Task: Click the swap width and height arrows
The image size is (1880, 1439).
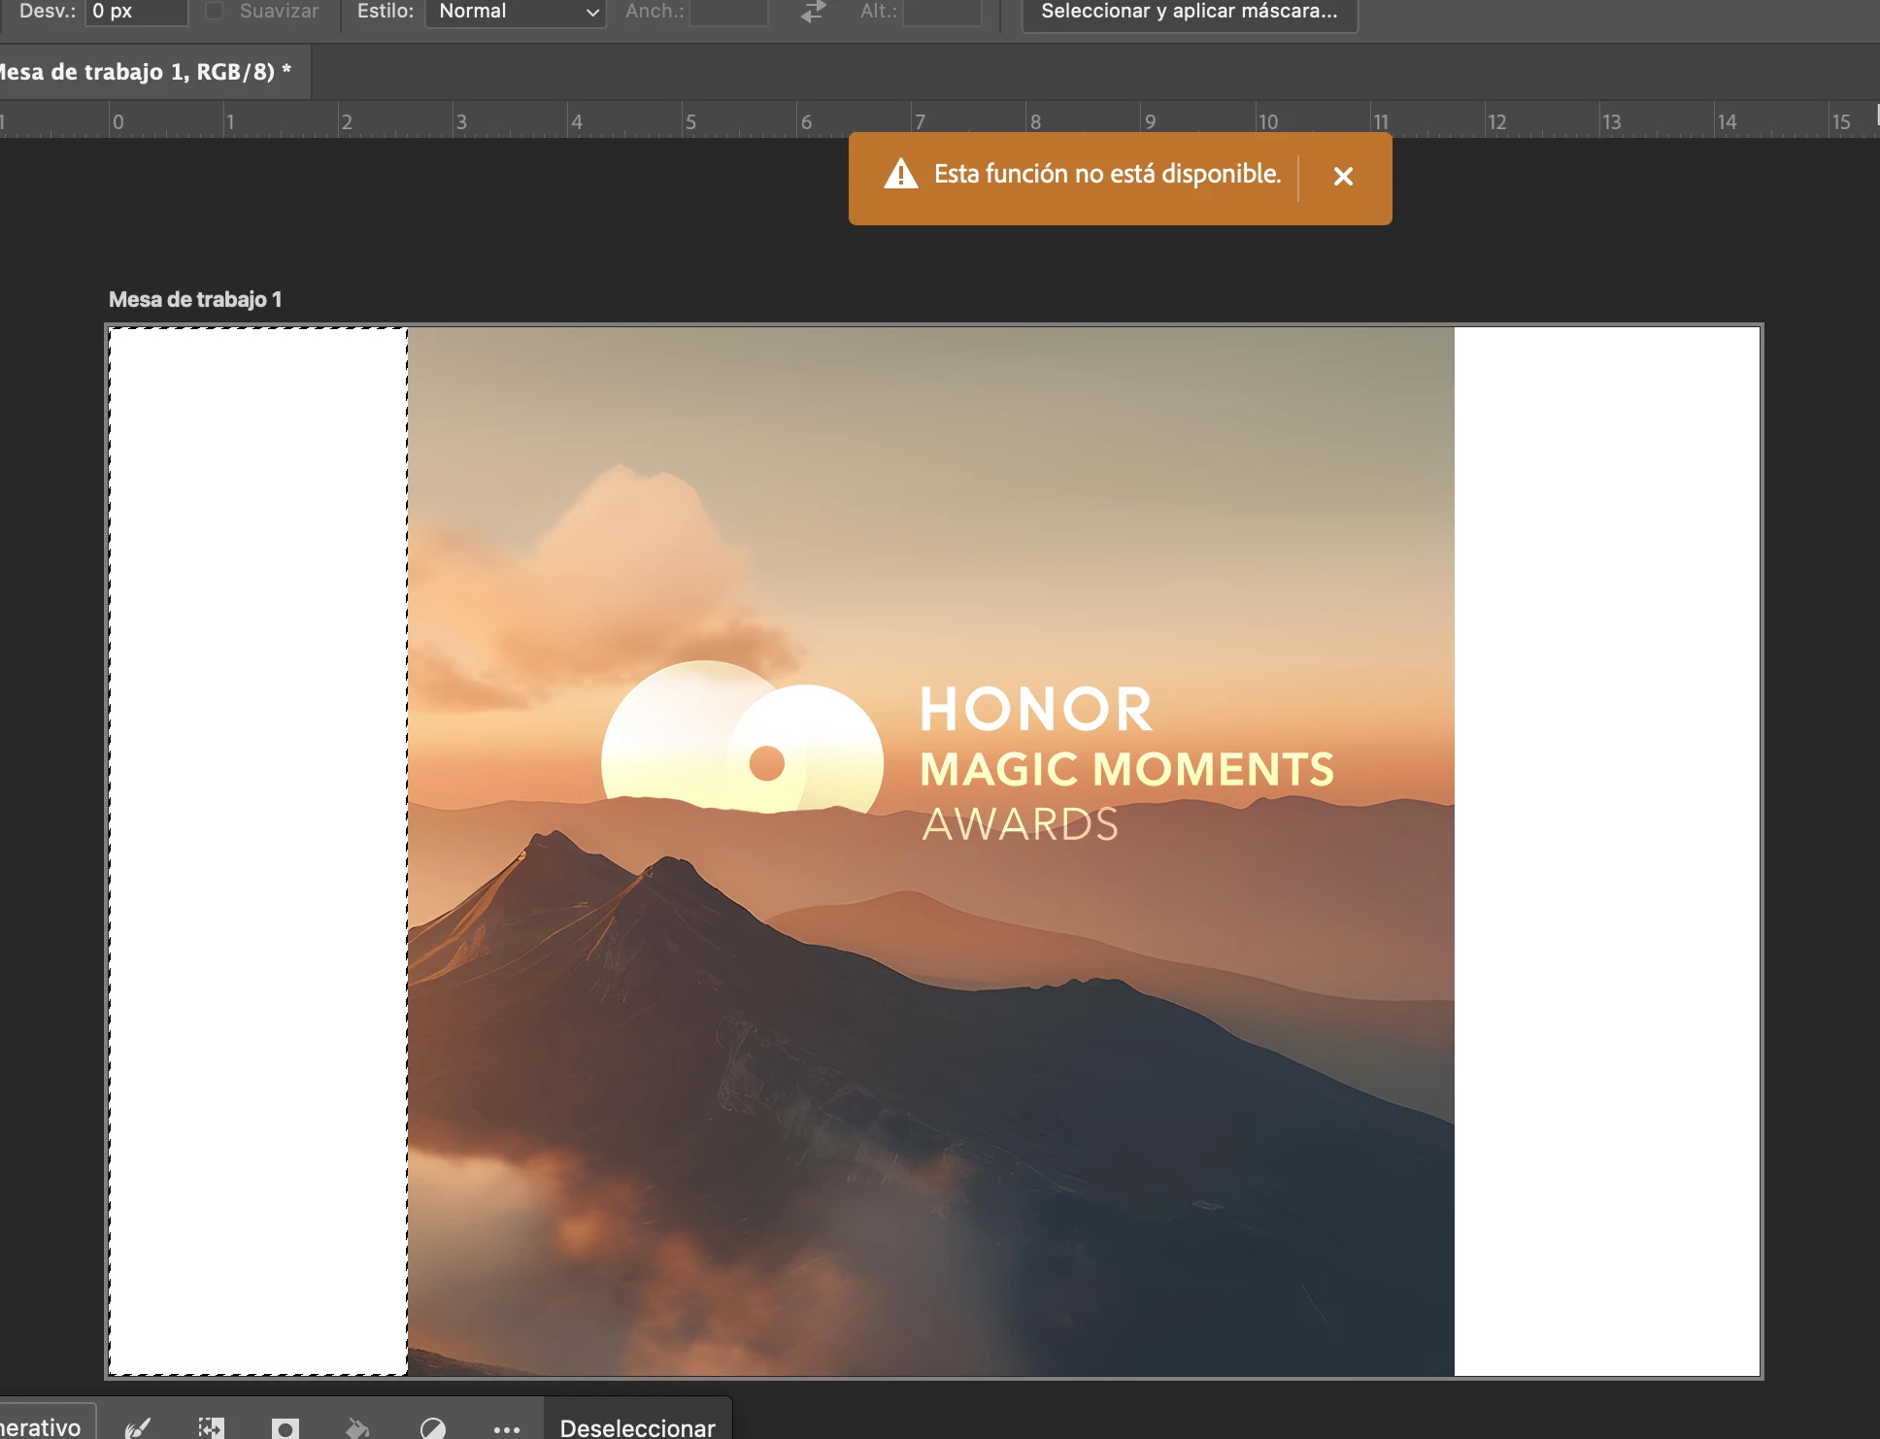Action: tap(813, 12)
